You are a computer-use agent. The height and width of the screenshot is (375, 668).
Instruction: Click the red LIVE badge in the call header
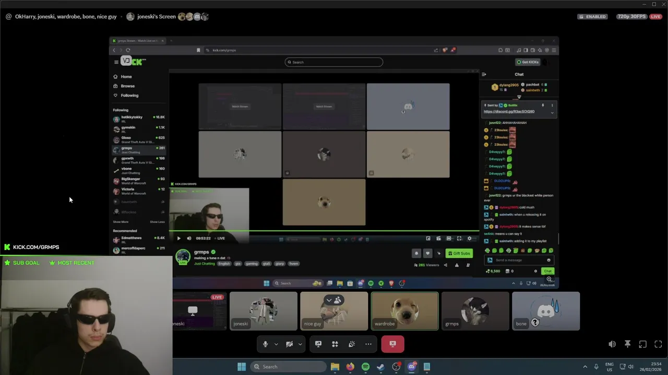click(656, 16)
